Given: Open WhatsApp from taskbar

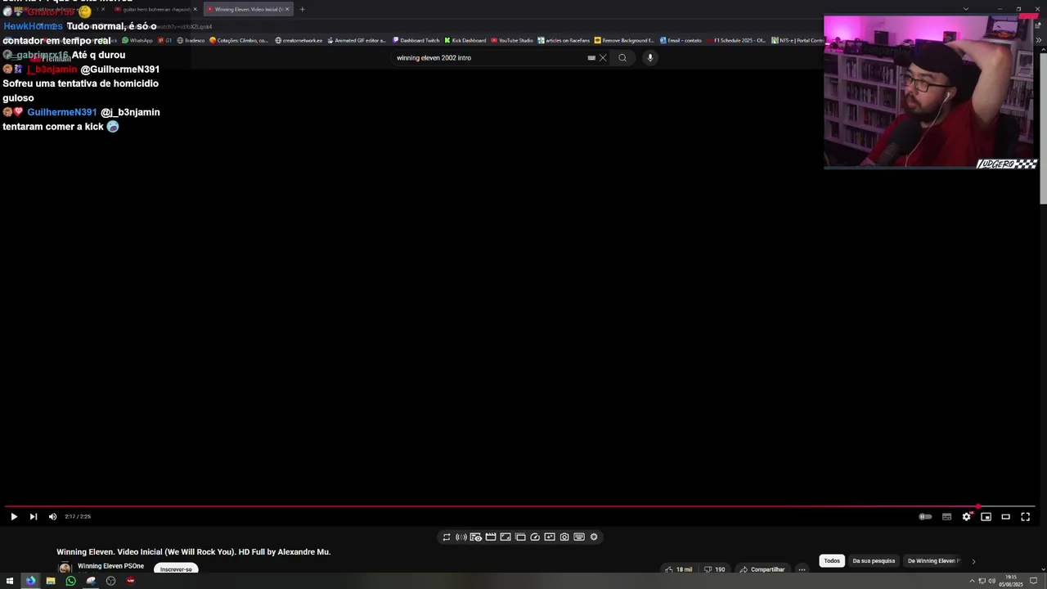Looking at the screenshot, I should coord(70,581).
